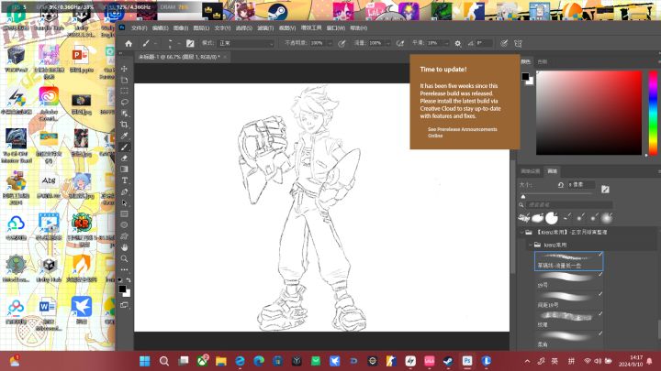This screenshot has width=661, height=371.
Task: Select the Type (T) tool
Action: [x=124, y=180]
